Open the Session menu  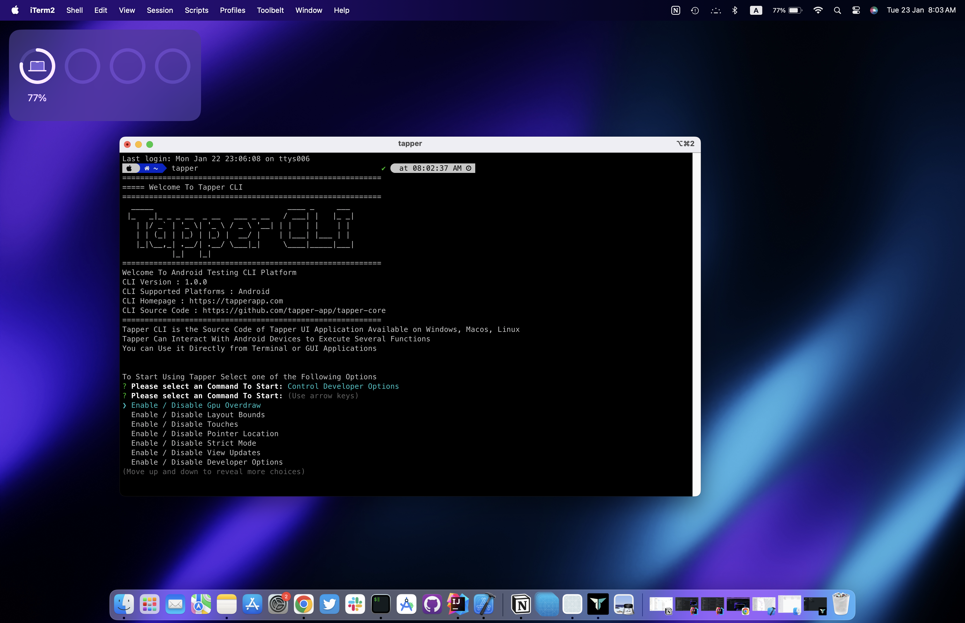point(159,10)
